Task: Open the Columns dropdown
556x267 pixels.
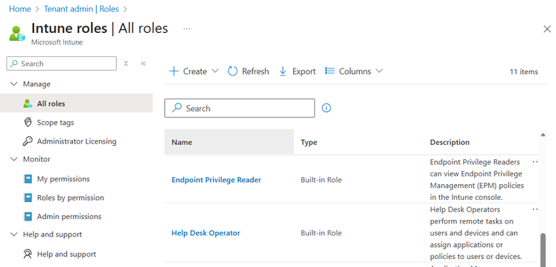Action: pos(353,71)
